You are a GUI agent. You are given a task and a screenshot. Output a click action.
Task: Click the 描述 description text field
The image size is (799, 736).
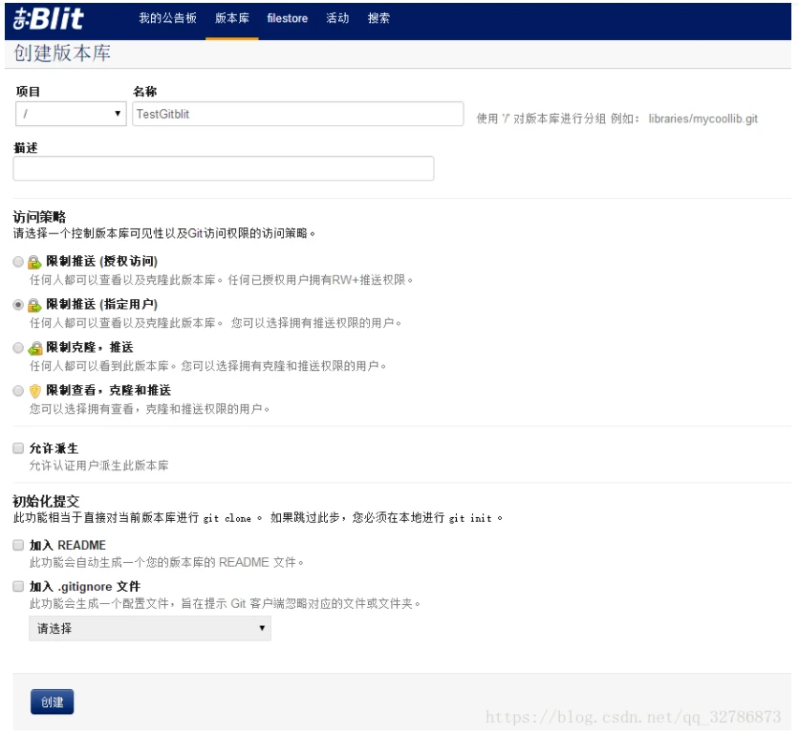pos(224,169)
